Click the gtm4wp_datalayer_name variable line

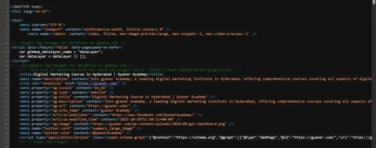pos(61,52)
